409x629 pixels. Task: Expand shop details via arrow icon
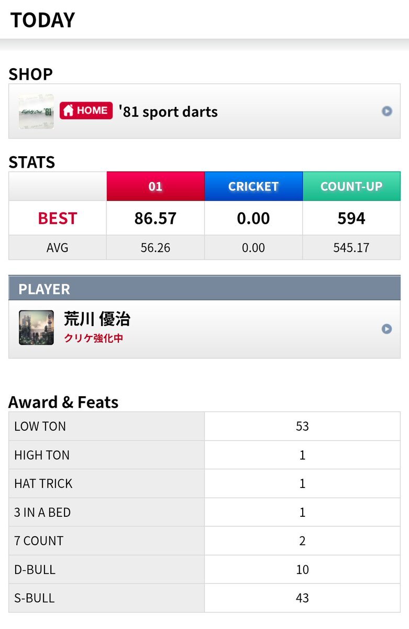386,111
